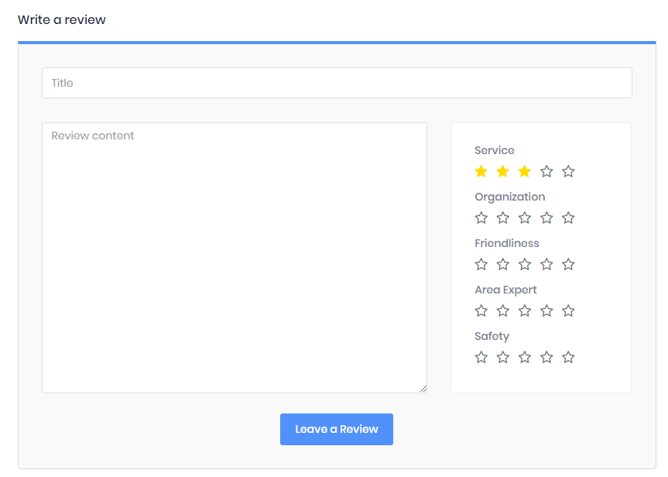Give Friendliness five stars

[568, 264]
